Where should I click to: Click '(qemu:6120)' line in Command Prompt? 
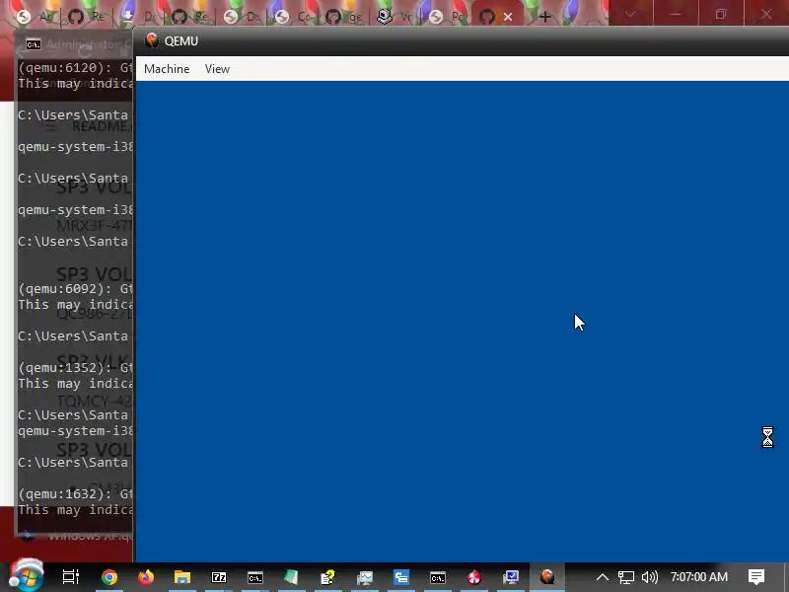75,67
